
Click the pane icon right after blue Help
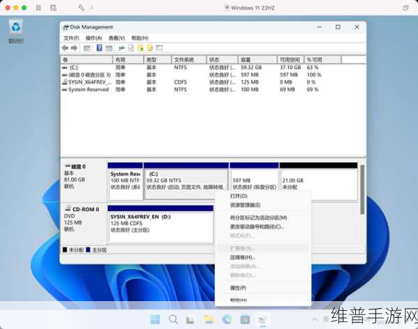109,48
